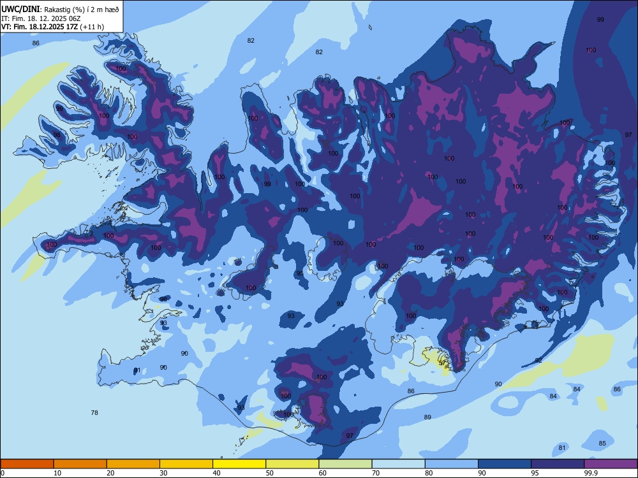Click the '81' humidity value on the map
Screen dimensions: 638x478
[x=562, y=448]
